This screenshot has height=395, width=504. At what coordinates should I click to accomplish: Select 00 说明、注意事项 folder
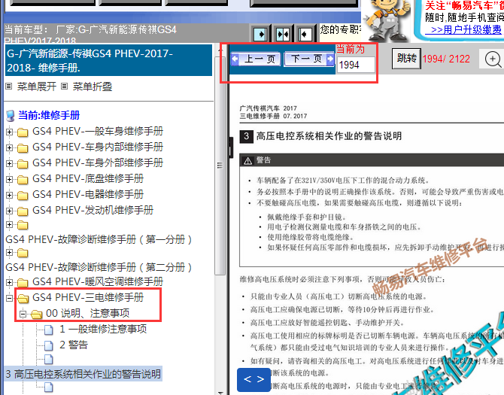pyautogui.click(x=88, y=313)
